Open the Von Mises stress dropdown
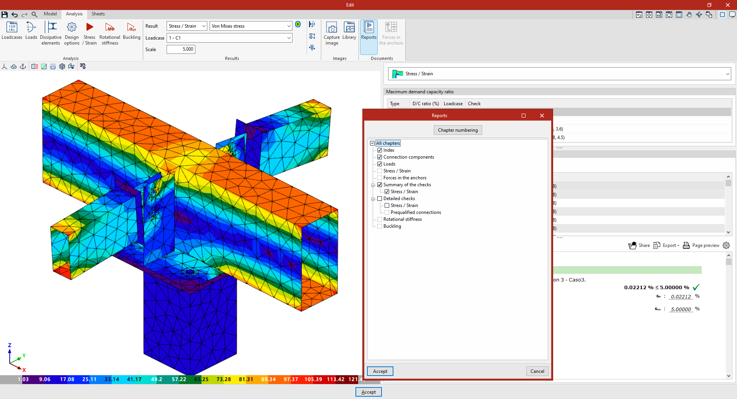 click(251, 26)
